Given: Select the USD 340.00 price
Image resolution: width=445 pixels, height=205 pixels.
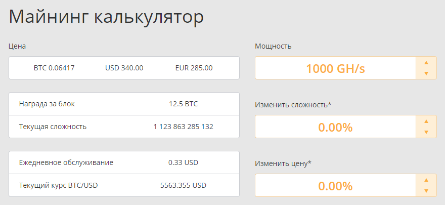Looking at the screenshot, I should tap(124, 68).
